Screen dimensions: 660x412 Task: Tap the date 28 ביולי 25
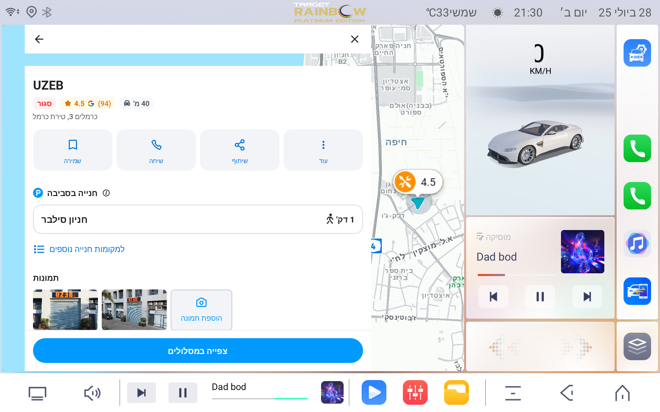(x=625, y=13)
